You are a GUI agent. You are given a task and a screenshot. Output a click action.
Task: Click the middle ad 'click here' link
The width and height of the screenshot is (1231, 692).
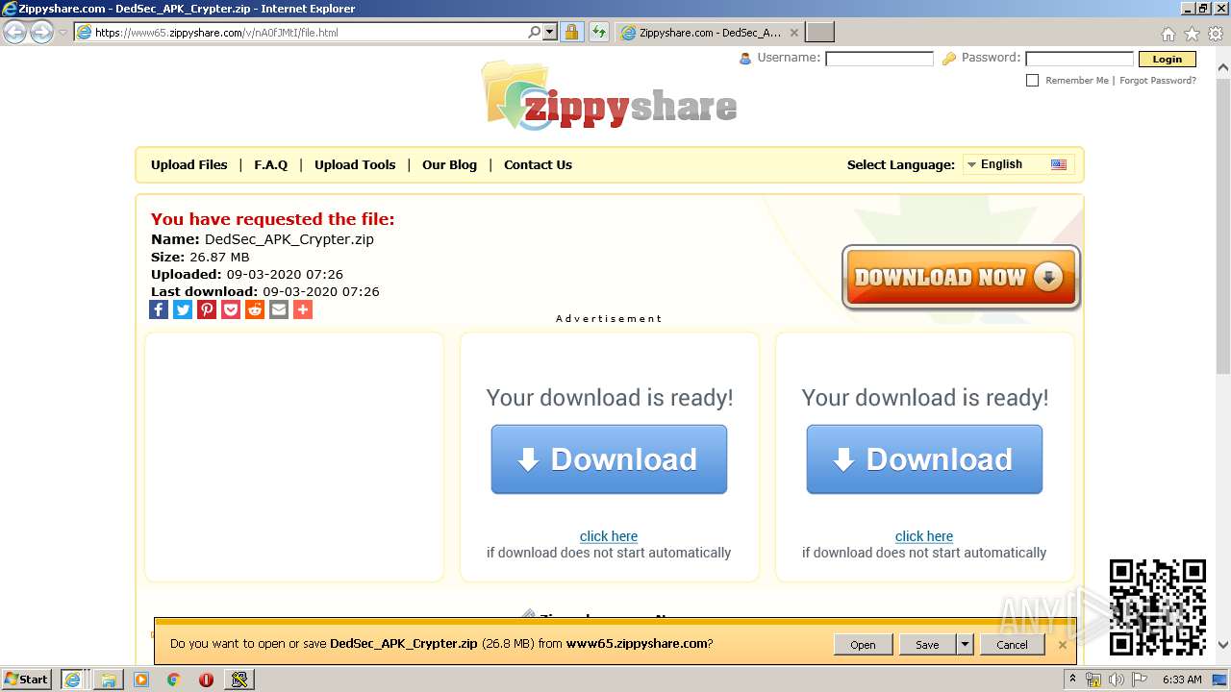[609, 536]
